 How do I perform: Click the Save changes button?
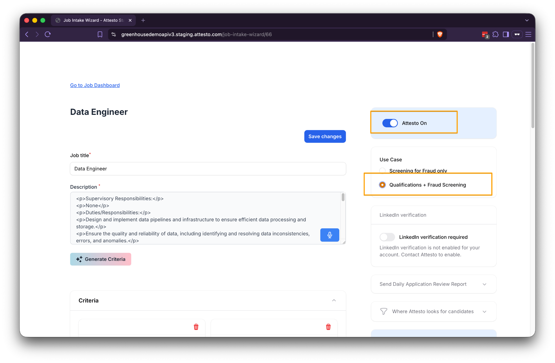click(325, 137)
